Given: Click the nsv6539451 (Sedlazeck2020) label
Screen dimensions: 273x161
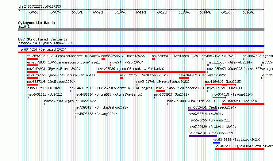Looking at the screenshot, I should pos(212,107).
